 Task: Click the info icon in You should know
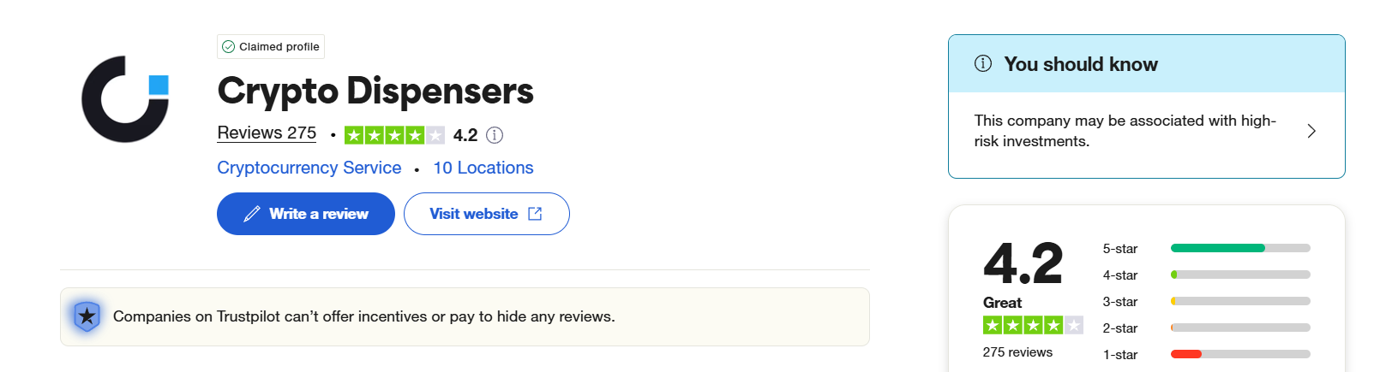[x=983, y=64]
